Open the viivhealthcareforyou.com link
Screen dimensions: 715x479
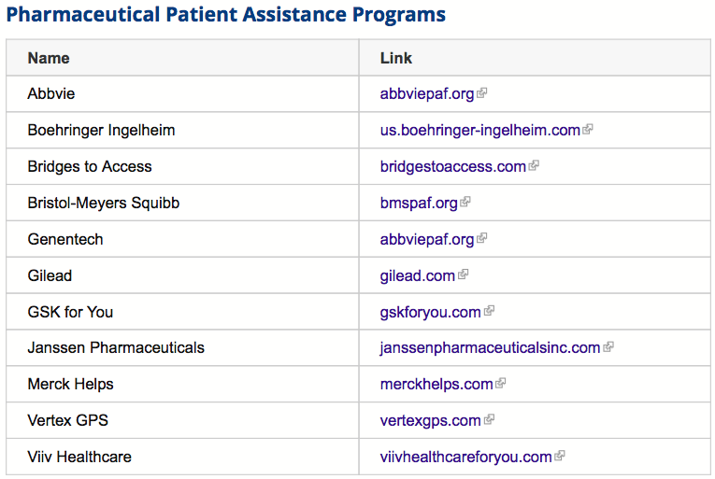(x=466, y=458)
